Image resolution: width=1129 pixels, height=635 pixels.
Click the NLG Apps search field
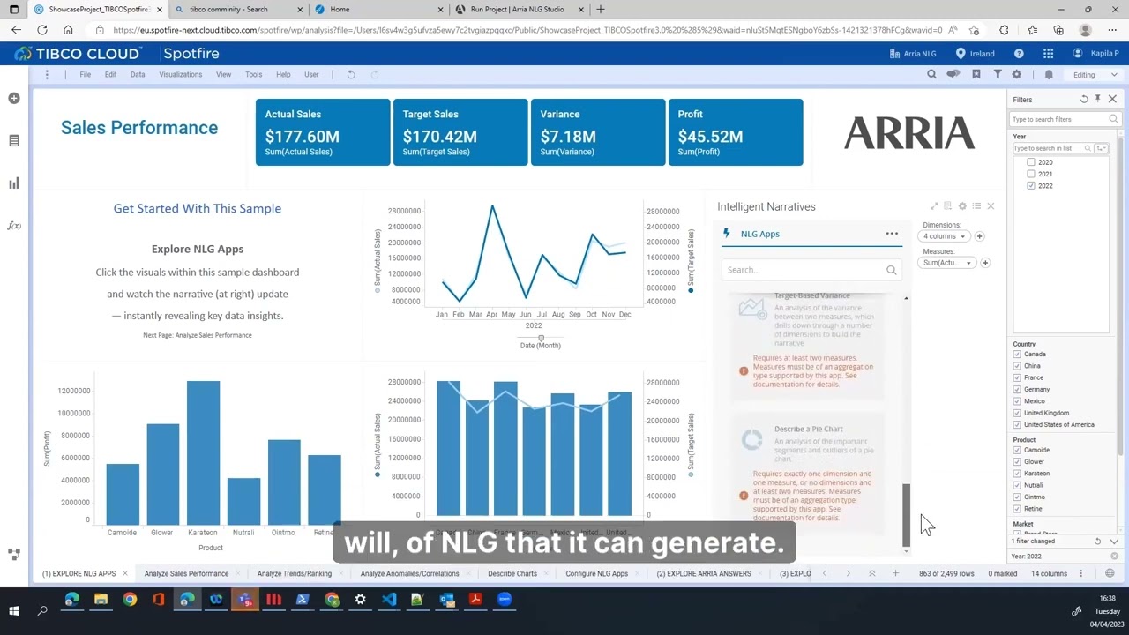[803, 270]
